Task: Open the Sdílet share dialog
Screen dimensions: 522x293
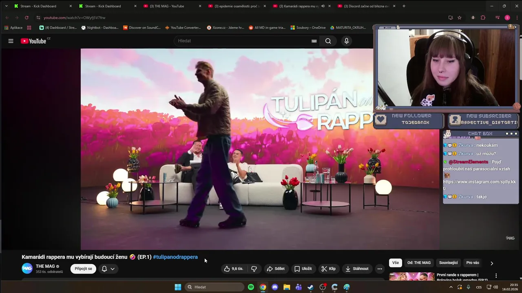Action: (x=276, y=269)
